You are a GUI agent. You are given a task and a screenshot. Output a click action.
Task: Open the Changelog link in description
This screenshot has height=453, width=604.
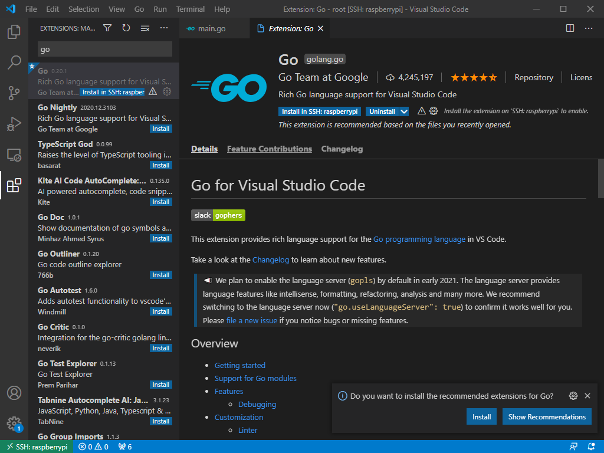[x=270, y=260]
